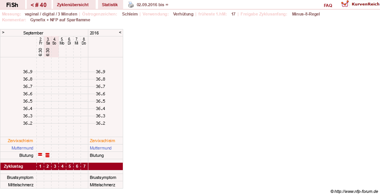Select cycle day 7 cell
Viewport: 380px width, 196px height.
tap(84, 167)
